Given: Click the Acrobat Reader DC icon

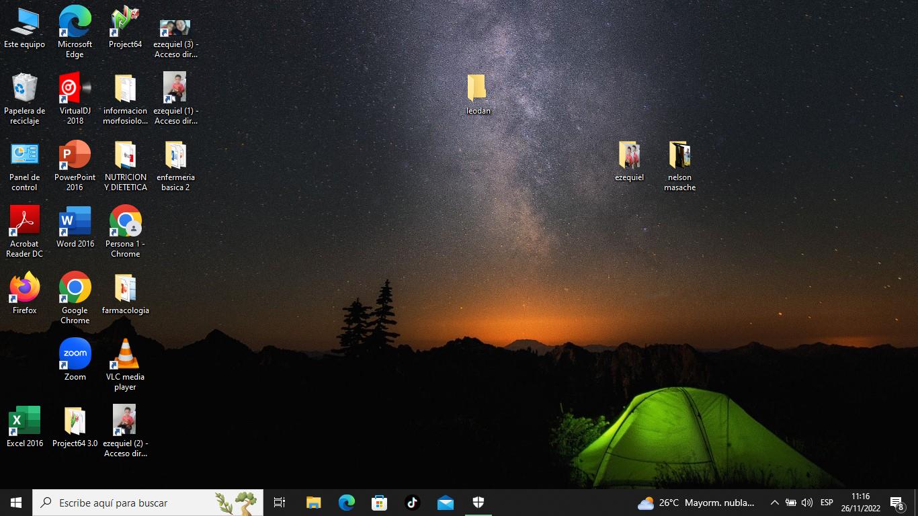Looking at the screenshot, I should click(x=25, y=222).
